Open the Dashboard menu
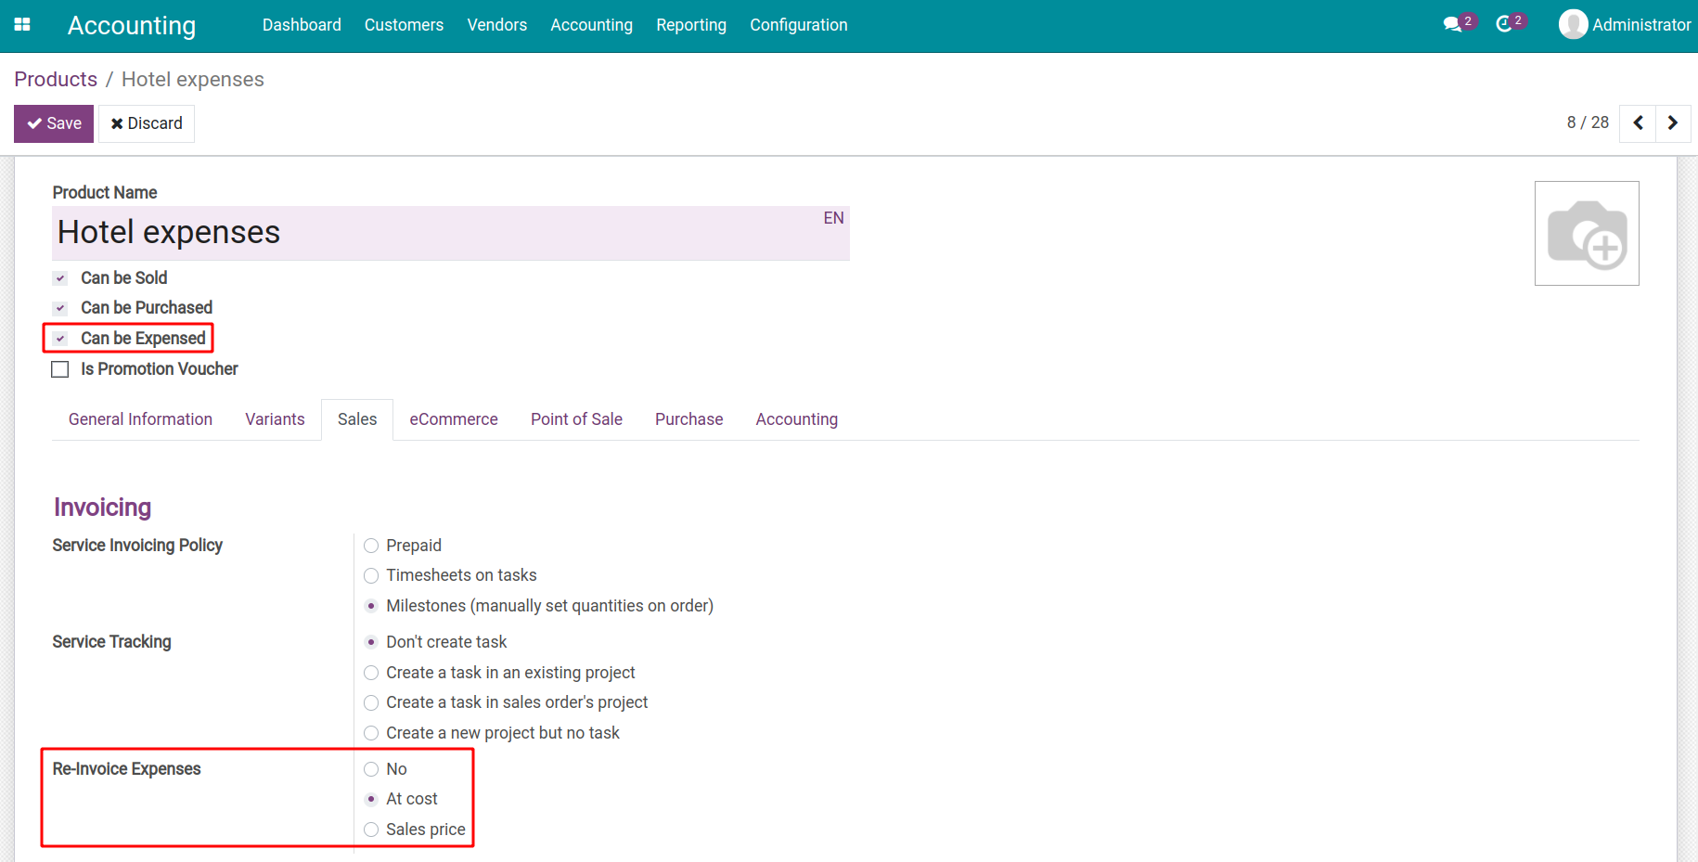This screenshot has height=862, width=1698. pyautogui.click(x=302, y=25)
